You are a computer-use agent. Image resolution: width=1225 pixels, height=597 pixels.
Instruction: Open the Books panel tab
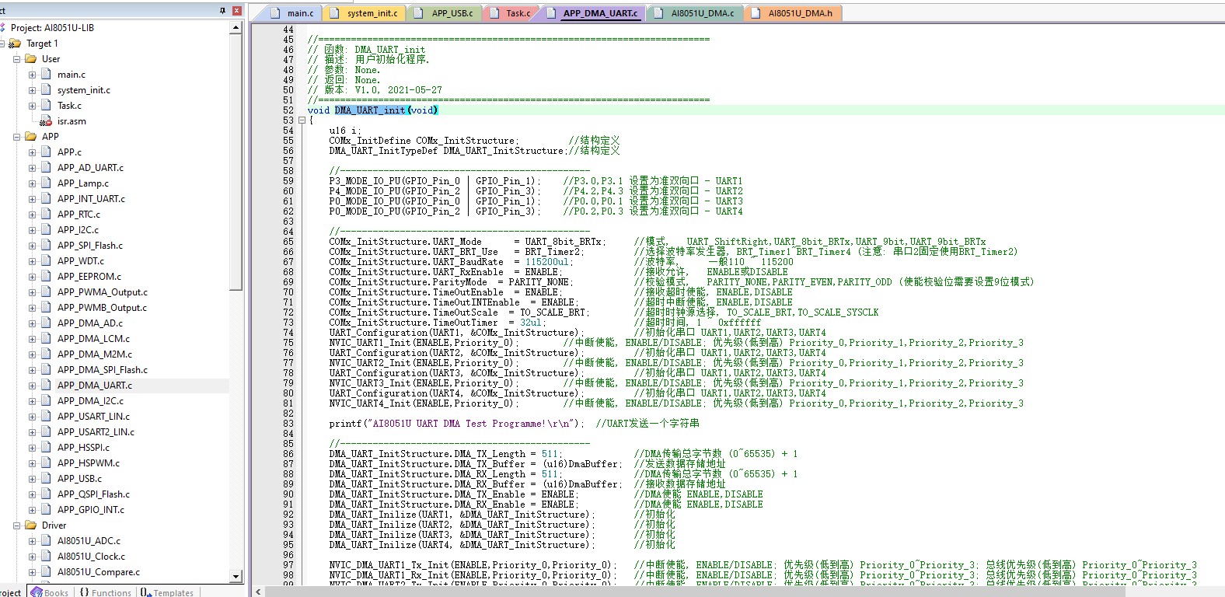coord(50,592)
